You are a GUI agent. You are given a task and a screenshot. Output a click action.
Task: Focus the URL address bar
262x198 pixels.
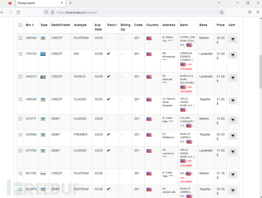133,12
